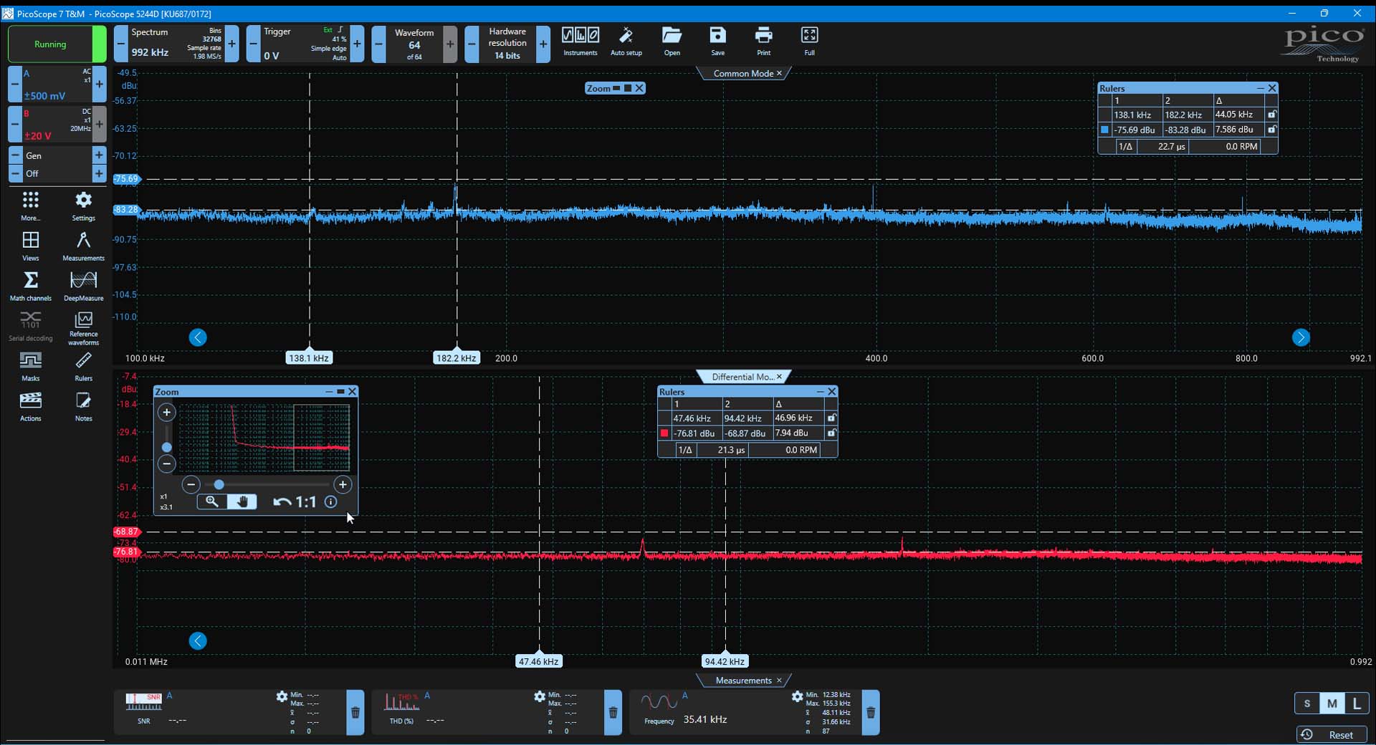Open Hardware resolution 14 bits options
The height and width of the screenshot is (745, 1376).
point(507,44)
